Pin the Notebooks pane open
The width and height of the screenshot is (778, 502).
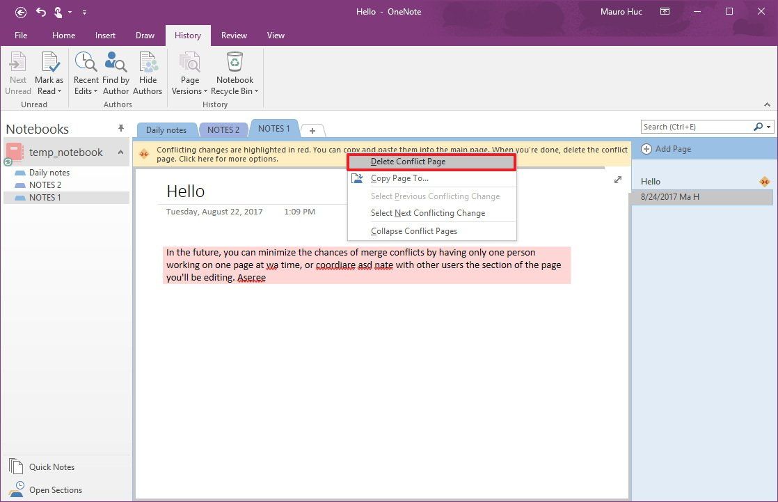[121, 127]
